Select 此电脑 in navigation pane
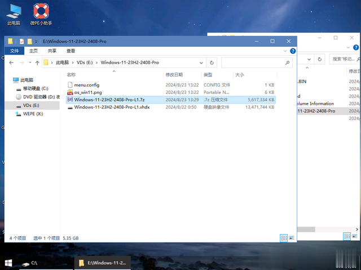Image resolution: width=361 pixels, height=270 pixels. pyautogui.click(x=23, y=80)
